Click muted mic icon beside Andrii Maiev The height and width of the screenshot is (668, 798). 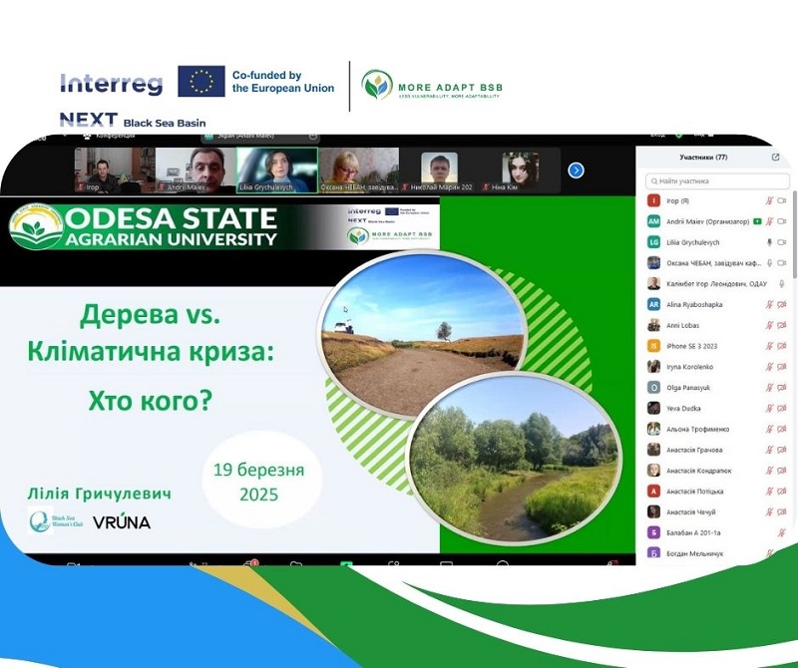tap(769, 221)
